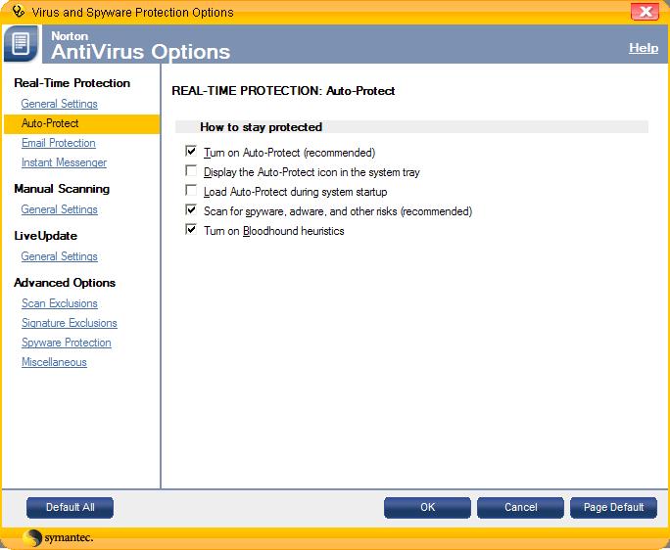The image size is (670, 550).
Task: Uncheck Turn on Auto-Protect (recommended)
Action: [191, 151]
